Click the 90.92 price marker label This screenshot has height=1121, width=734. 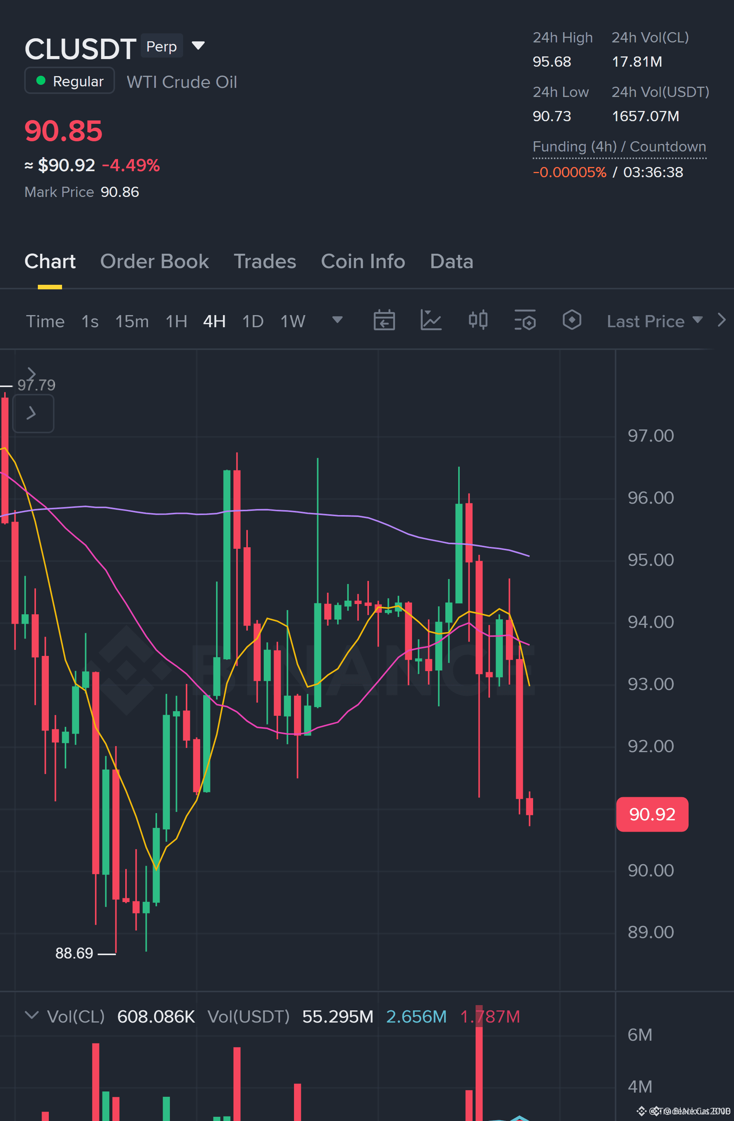(652, 814)
